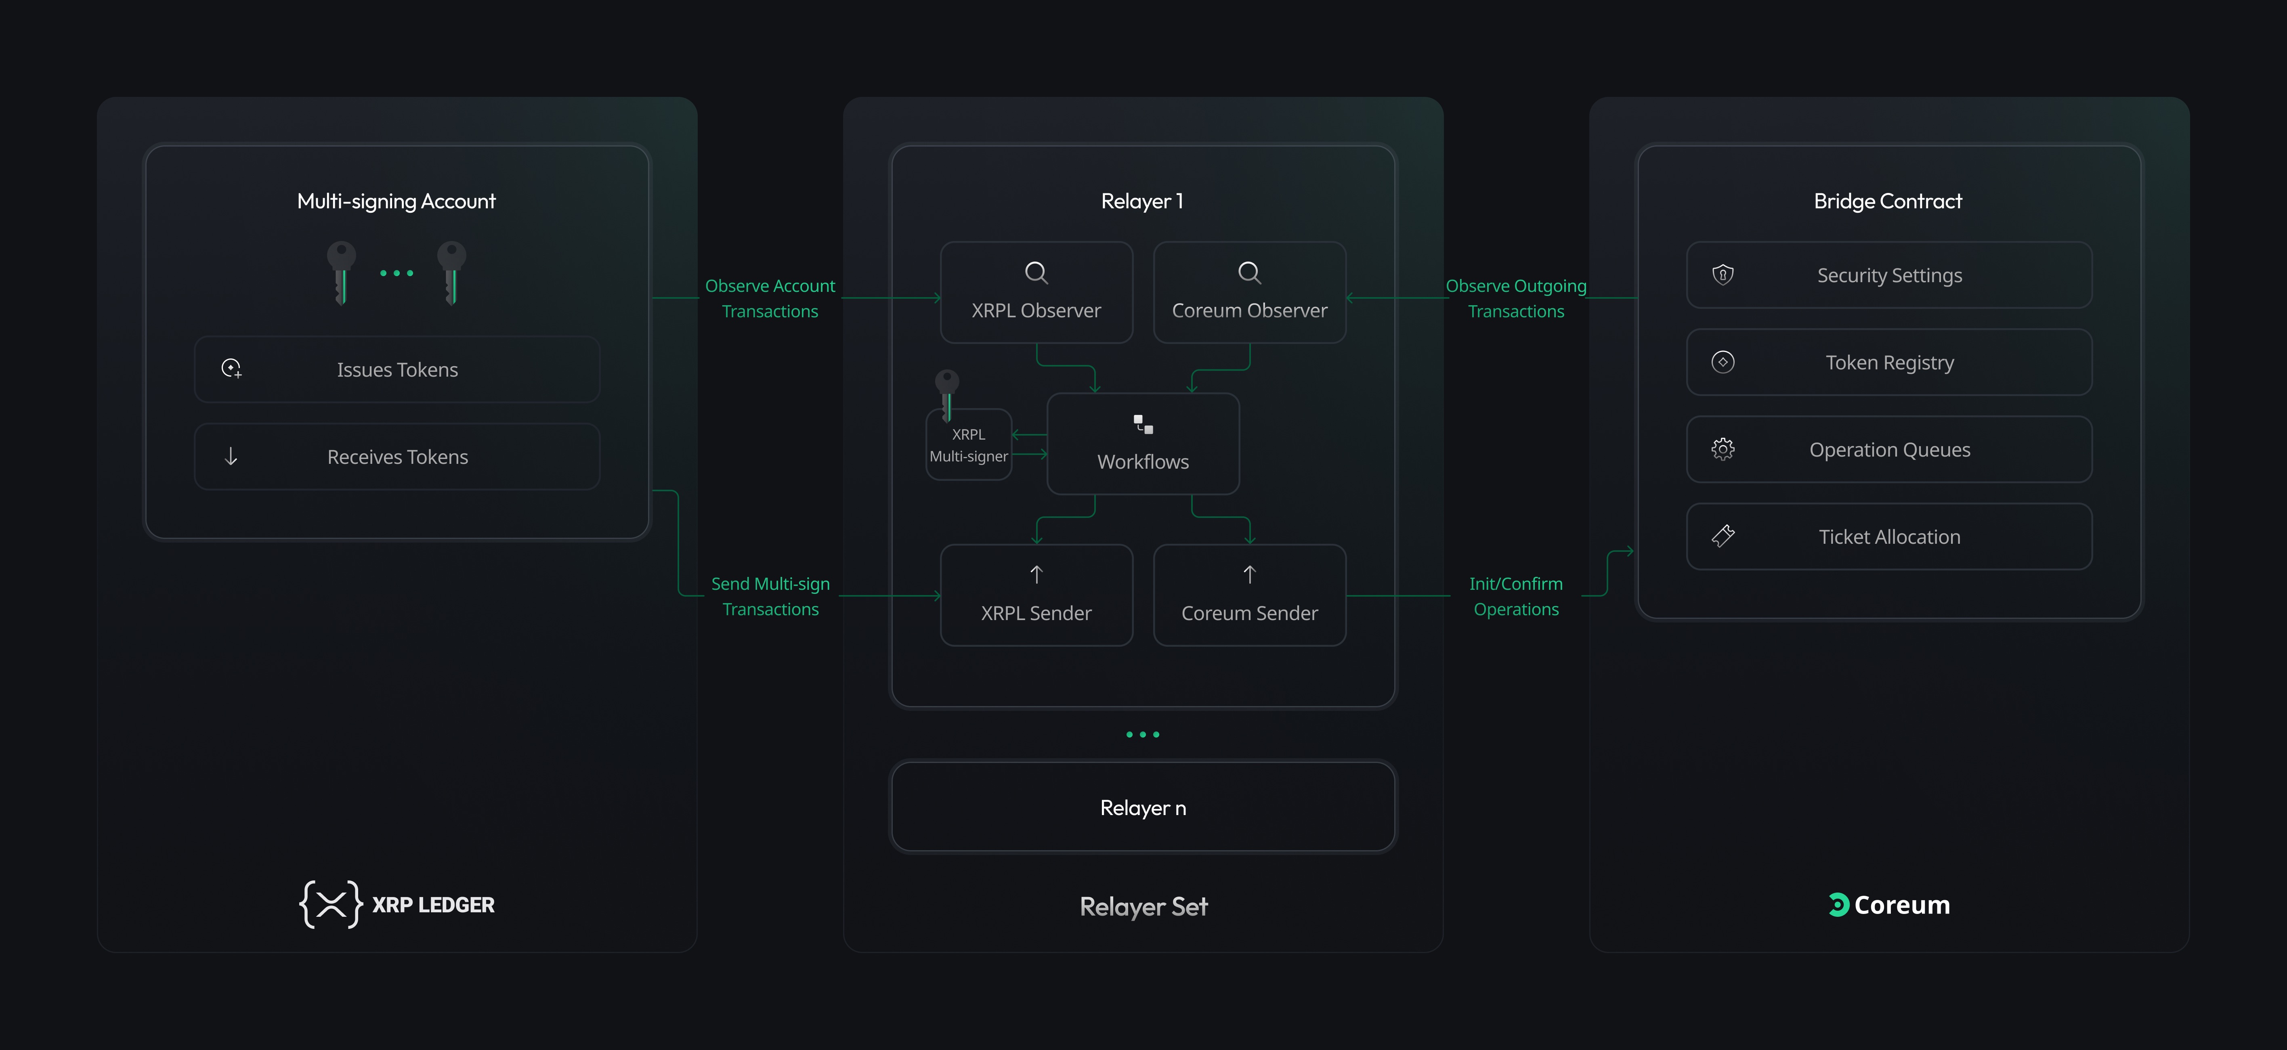Viewport: 2287px width, 1050px height.
Task: Click the Coreum Sender up arrow icon
Action: coord(1249,574)
